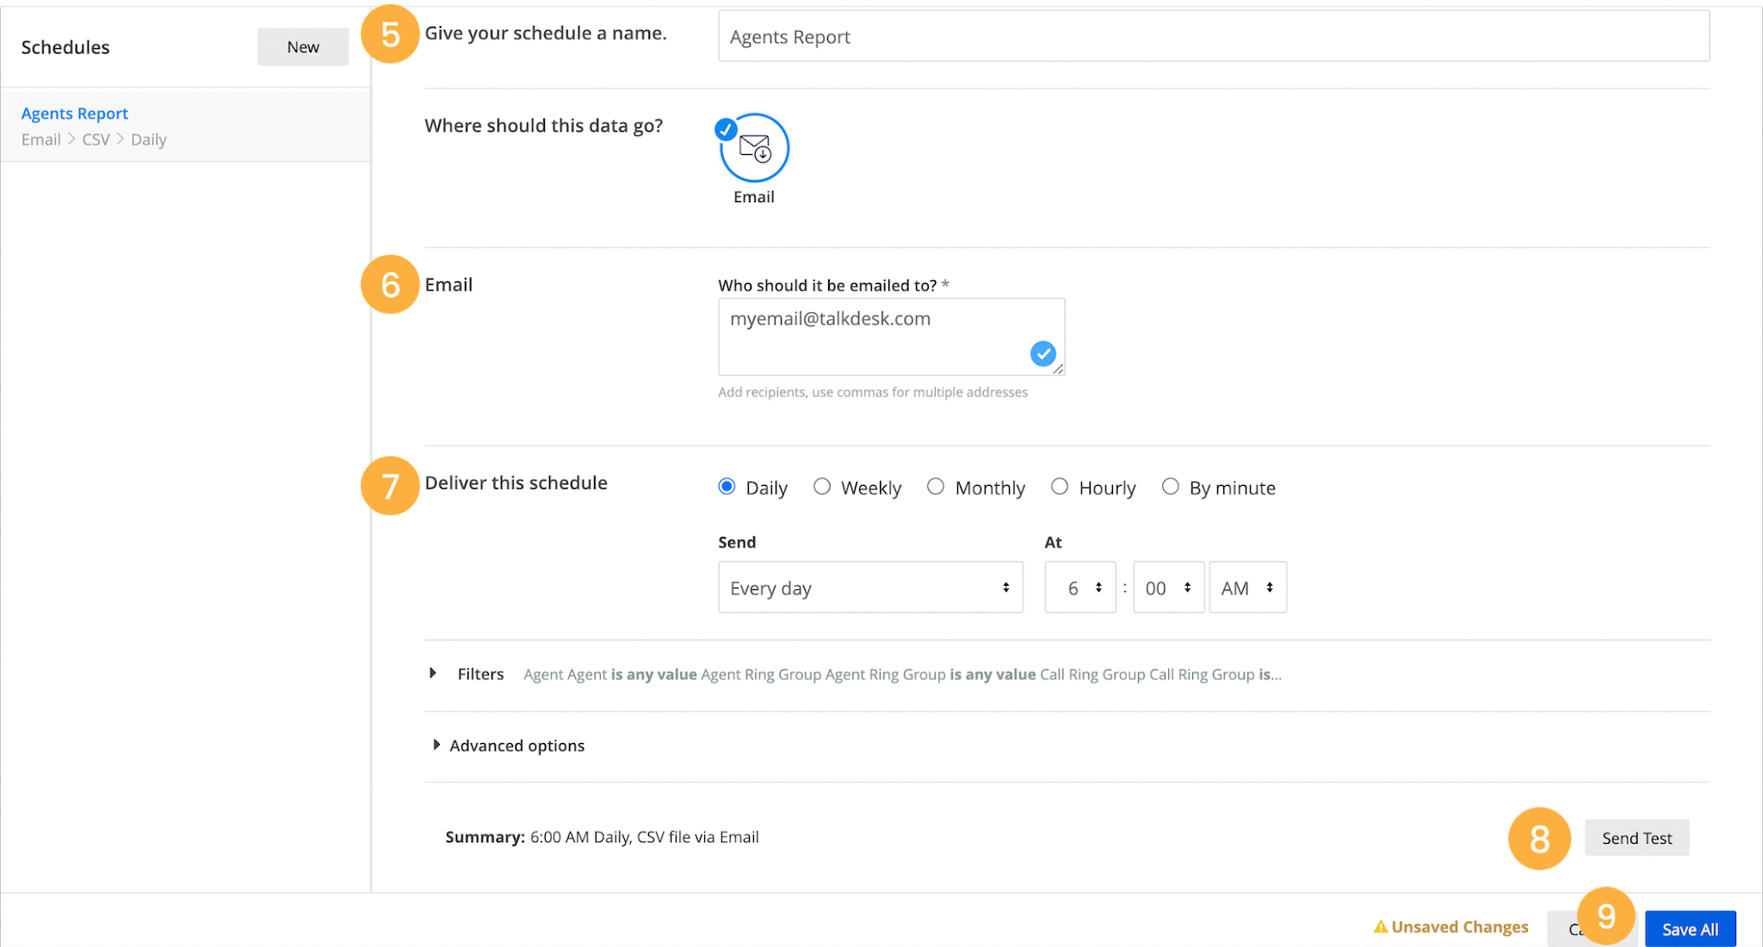Click the Save All button
The image size is (1763, 947).
click(x=1690, y=929)
